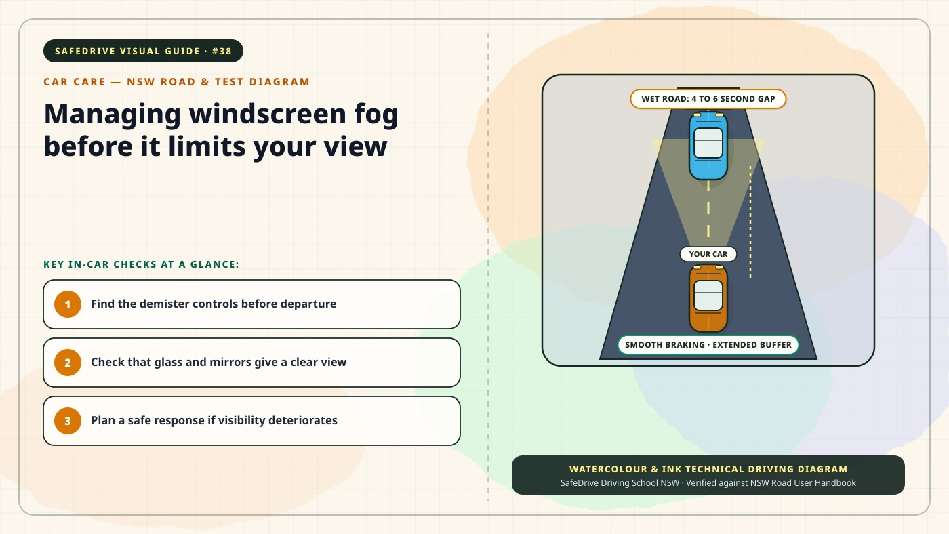Click the 'WET ROAD: 4 TO 6 SECOND GAP' label
Viewport: 949px width, 534px height.
pyautogui.click(x=708, y=99)
